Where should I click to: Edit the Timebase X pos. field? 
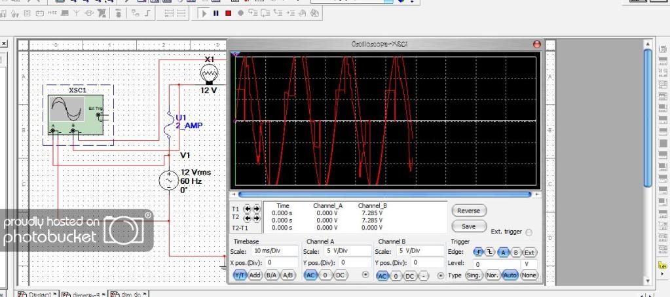[282, 262]
